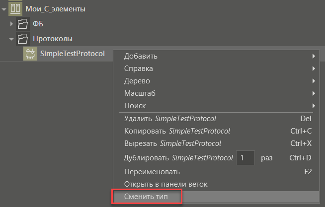Choose Копировать SimpleTestProtocol
This screenshot has height=207, width=325.
(216, 131)
